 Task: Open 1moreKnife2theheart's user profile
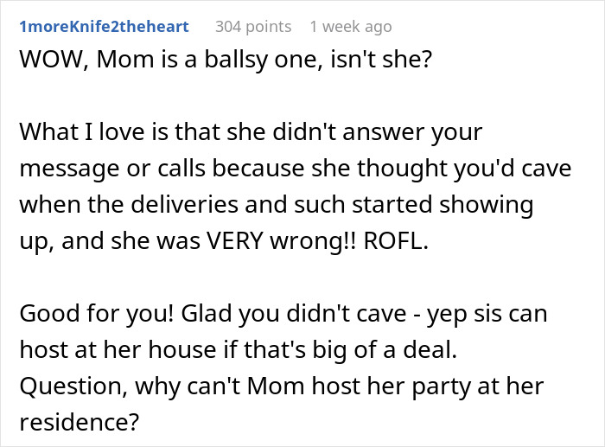pyautogui.click(x=102, y=27)
